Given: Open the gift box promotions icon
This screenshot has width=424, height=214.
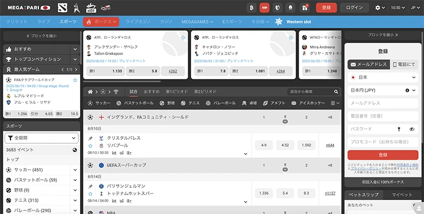Looking at the screenshot, I should [x=305, y=8].
